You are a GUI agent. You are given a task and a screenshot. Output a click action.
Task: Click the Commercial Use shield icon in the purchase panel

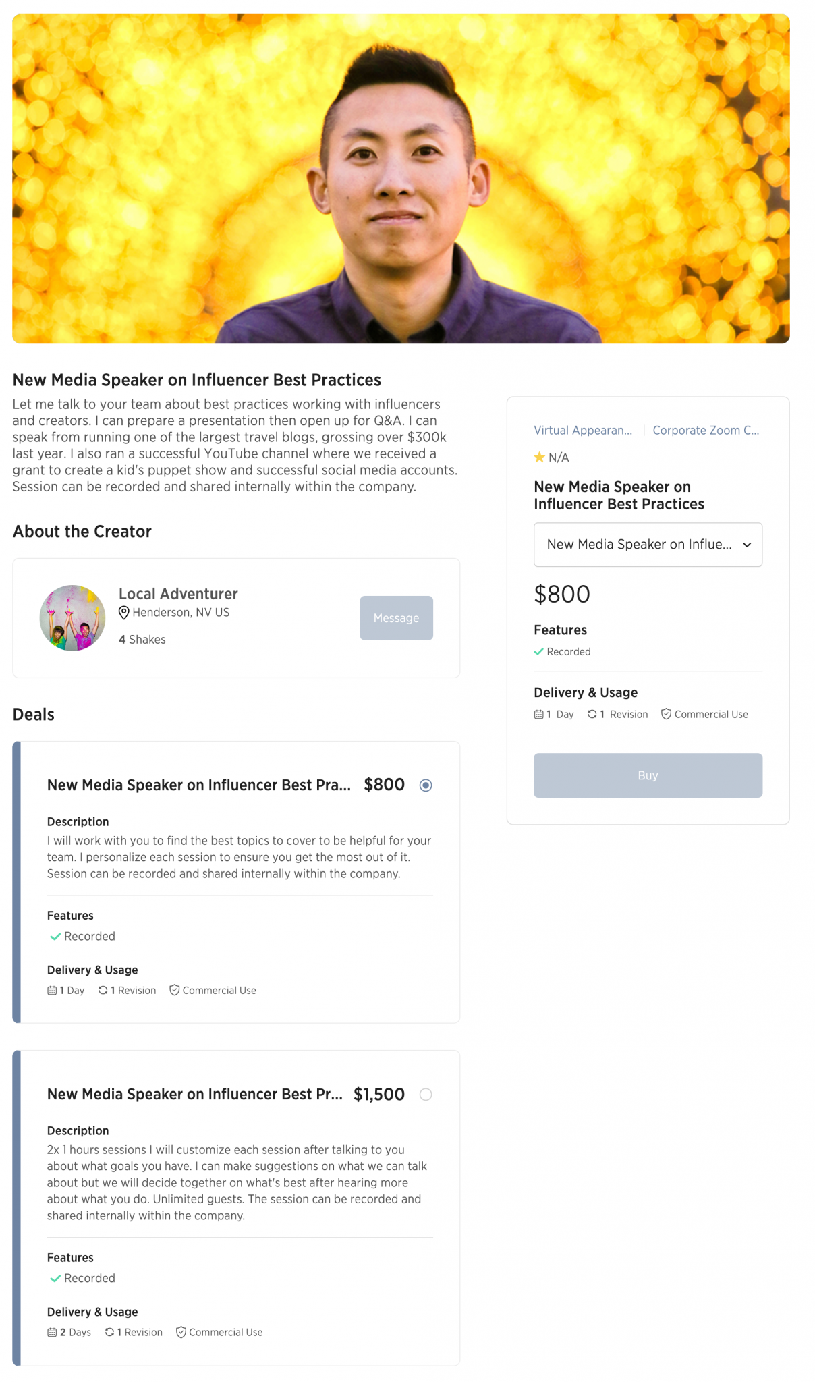666,714
